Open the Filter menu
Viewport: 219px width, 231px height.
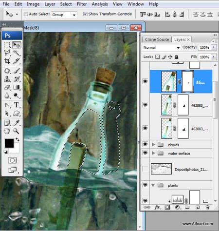pyautogui.click(x=82, y=4)
